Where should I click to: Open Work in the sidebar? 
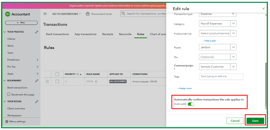point(10,46)
